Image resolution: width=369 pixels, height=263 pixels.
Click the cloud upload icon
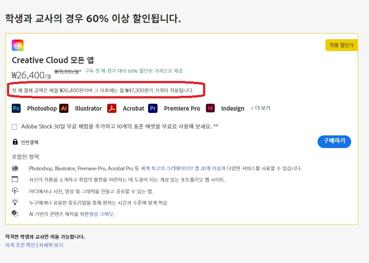[15, 191]
